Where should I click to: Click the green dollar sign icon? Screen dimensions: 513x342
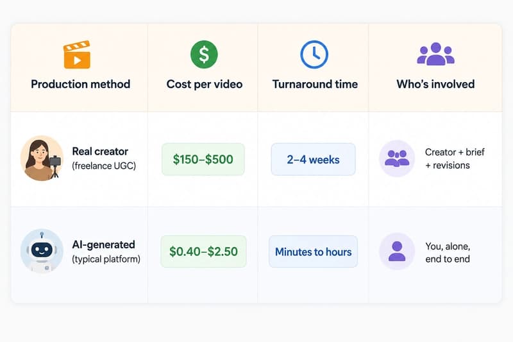click(x=204, y=54)
